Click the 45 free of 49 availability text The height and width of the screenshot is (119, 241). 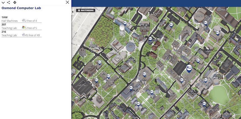[x=32, y=35]
